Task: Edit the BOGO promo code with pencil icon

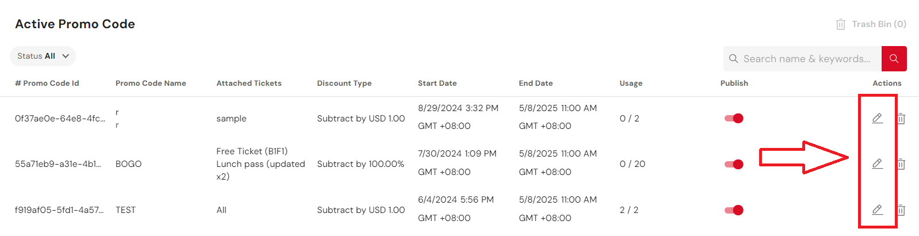Action: pos(877,164)
